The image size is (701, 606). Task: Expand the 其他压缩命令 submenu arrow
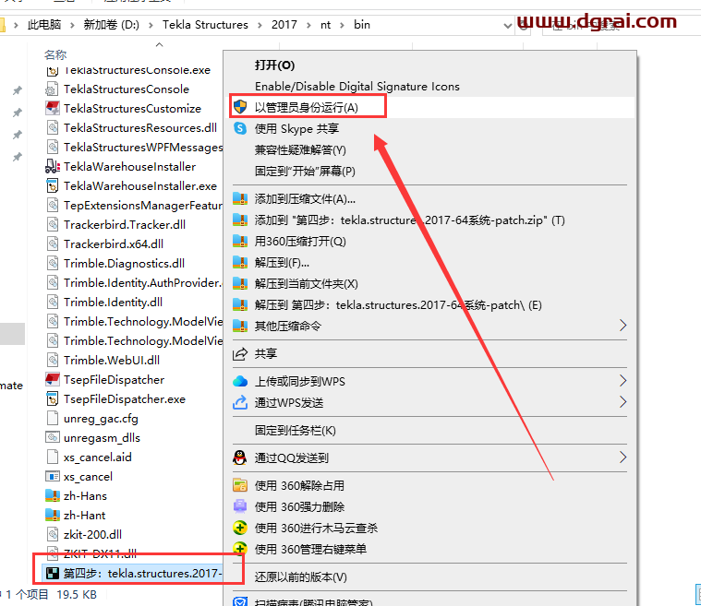tap(622, 326)
